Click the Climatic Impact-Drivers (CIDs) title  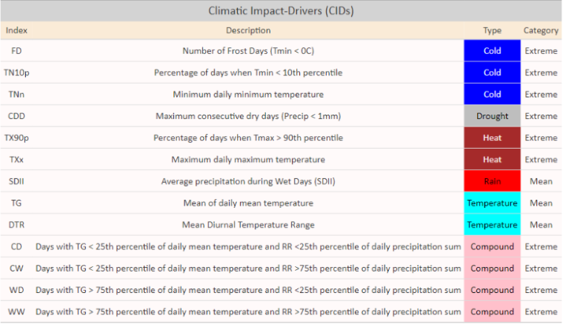(281, 11)
